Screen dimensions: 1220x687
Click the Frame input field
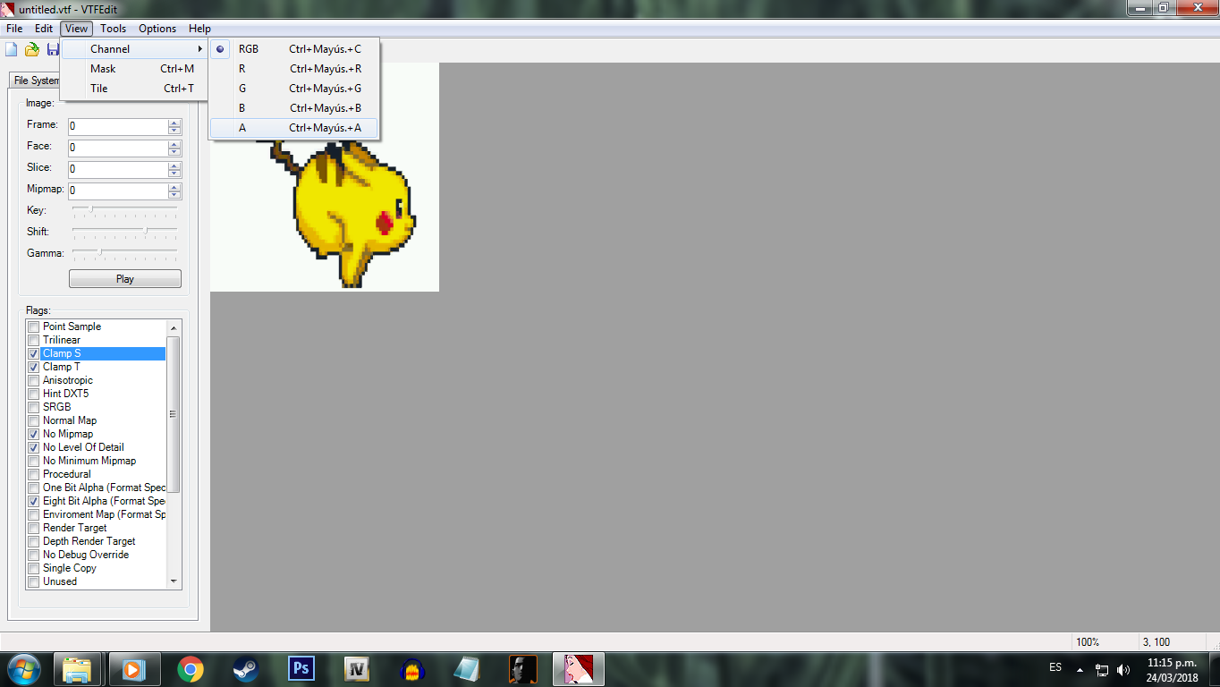tap(118, 127)
